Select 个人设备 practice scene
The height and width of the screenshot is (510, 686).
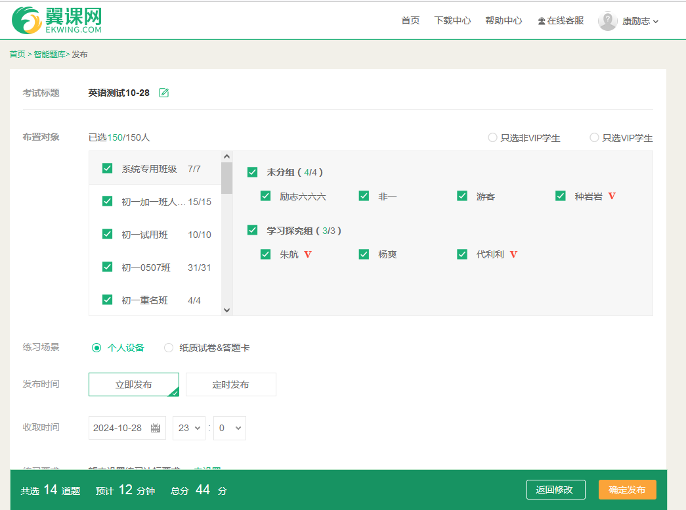(96, 348)
